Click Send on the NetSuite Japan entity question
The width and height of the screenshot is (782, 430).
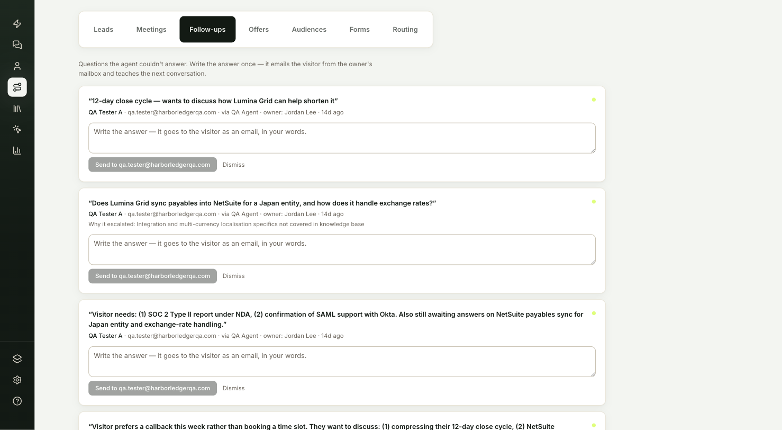coord(152,276)
